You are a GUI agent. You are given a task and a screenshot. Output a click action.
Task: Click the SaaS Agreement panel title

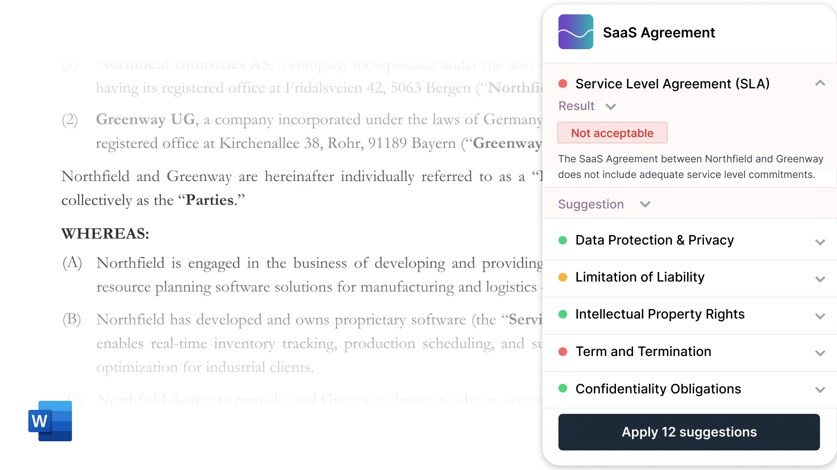click(x=659, y=33)
